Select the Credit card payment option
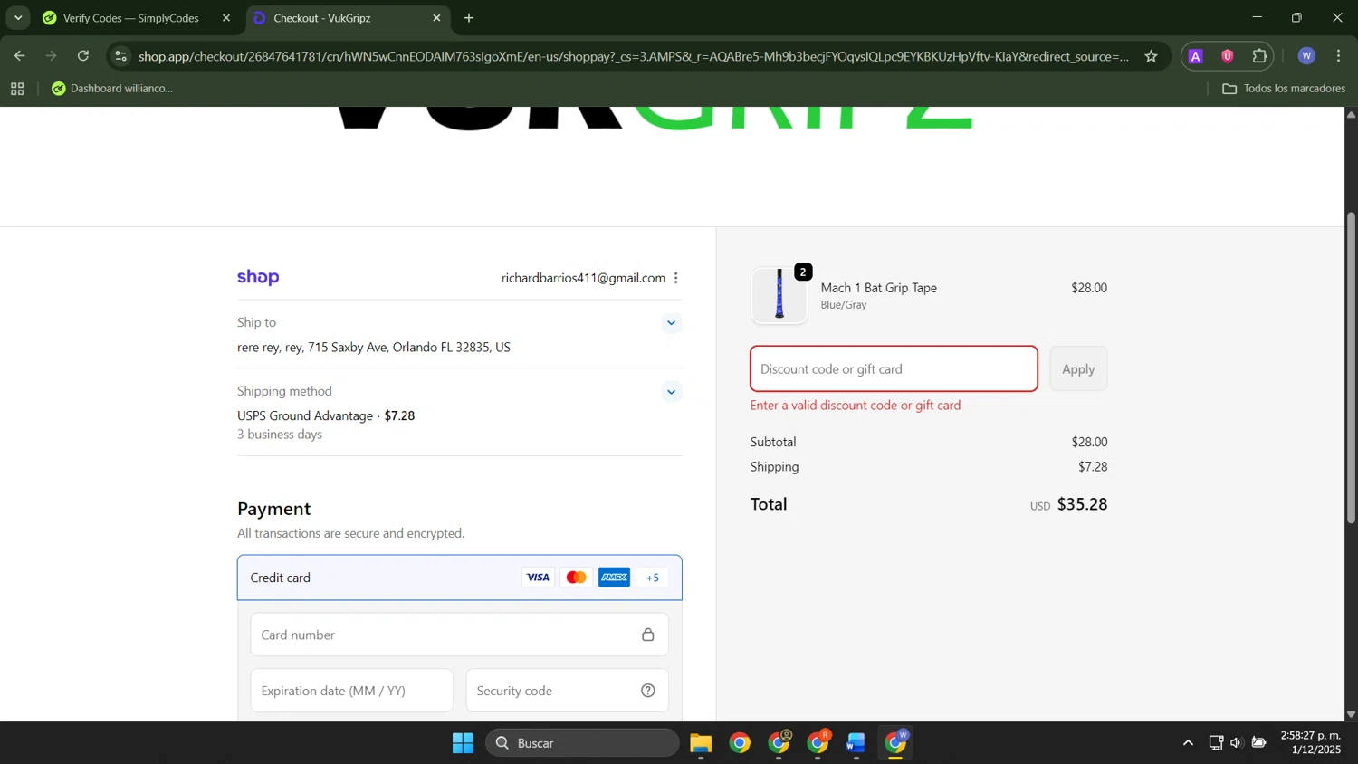 click(459, 578)
